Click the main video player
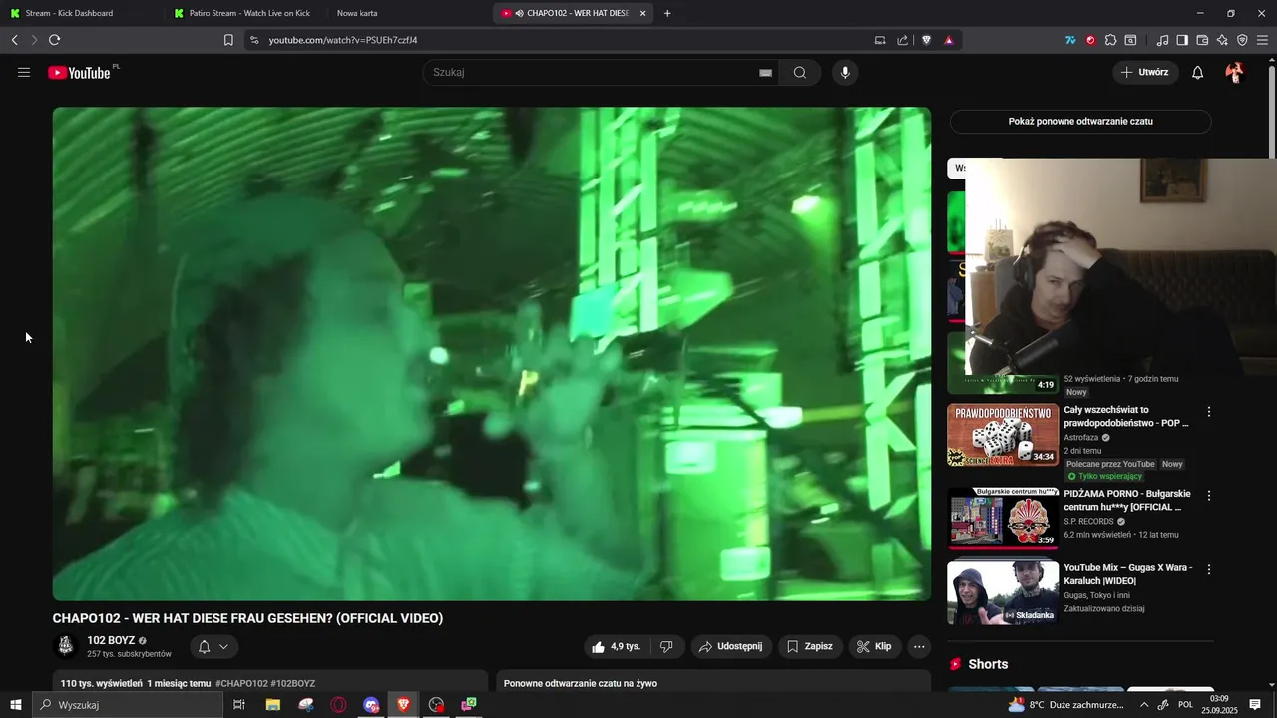 tap(492, 354)
